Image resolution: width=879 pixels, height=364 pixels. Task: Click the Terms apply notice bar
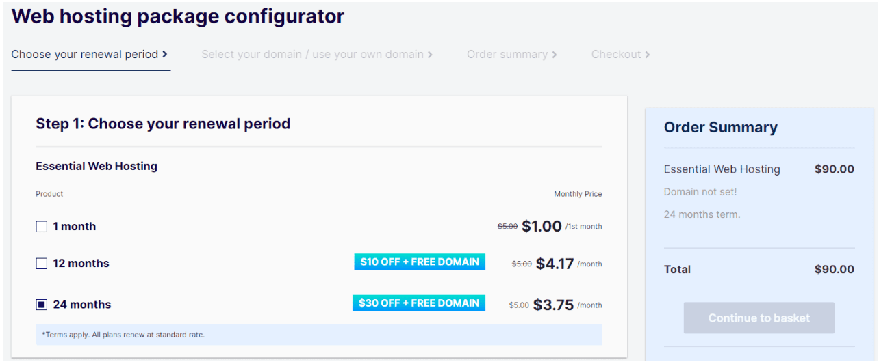point(319,335)
